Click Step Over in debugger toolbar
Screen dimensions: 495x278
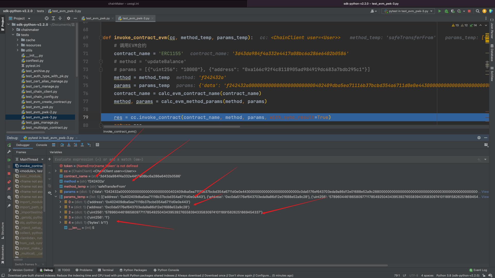click(62, 145)
